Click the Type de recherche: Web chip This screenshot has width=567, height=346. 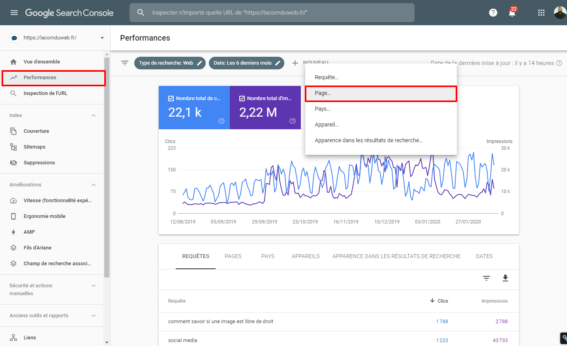(170, 63)
